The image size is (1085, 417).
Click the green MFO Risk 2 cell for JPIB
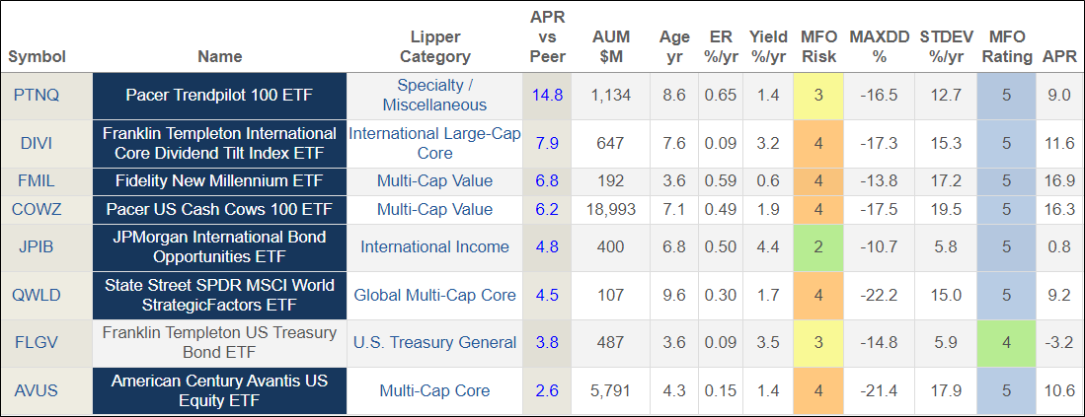pyautogui.click(x=818, y=247)
